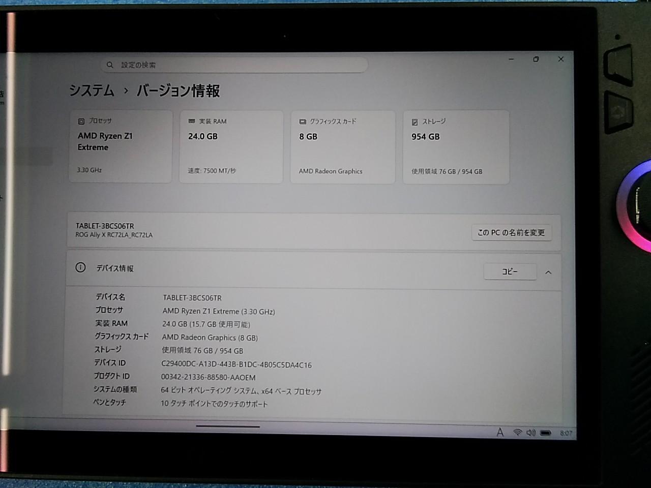
Task: Click the volume speaker icon in the tray
Action: 531,433
